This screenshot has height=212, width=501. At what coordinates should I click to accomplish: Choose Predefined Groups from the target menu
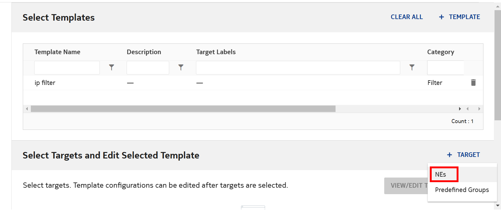pos(462,190)
